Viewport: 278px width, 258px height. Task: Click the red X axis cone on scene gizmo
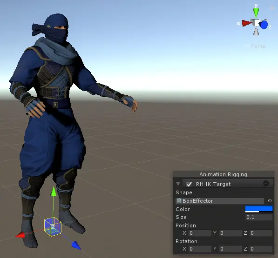tap(247, 23)
